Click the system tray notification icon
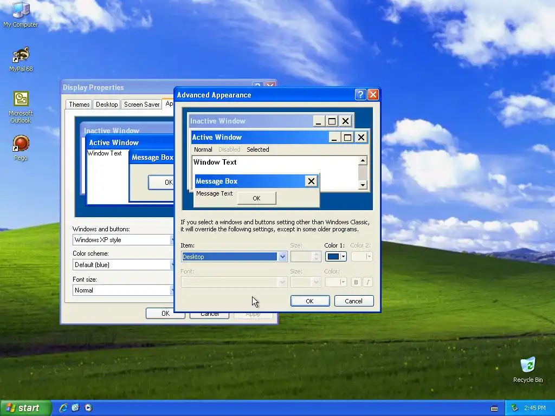 point(515,408)
